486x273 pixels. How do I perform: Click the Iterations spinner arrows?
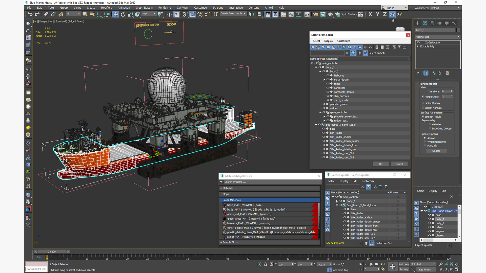[452, 91]
